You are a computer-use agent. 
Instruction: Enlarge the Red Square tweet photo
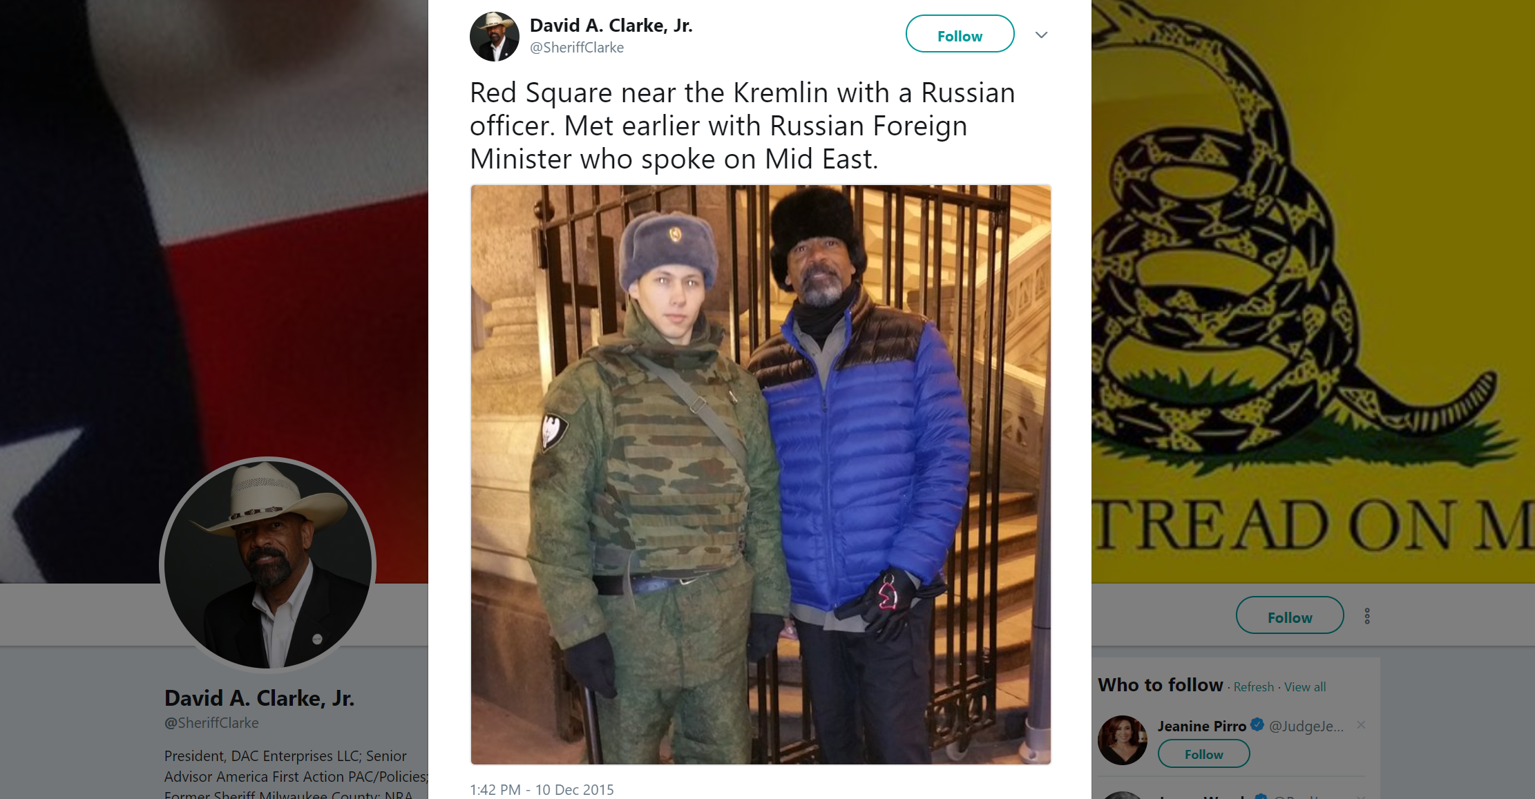coord(761,474)
